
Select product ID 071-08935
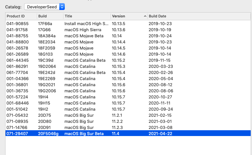(17, 121)
